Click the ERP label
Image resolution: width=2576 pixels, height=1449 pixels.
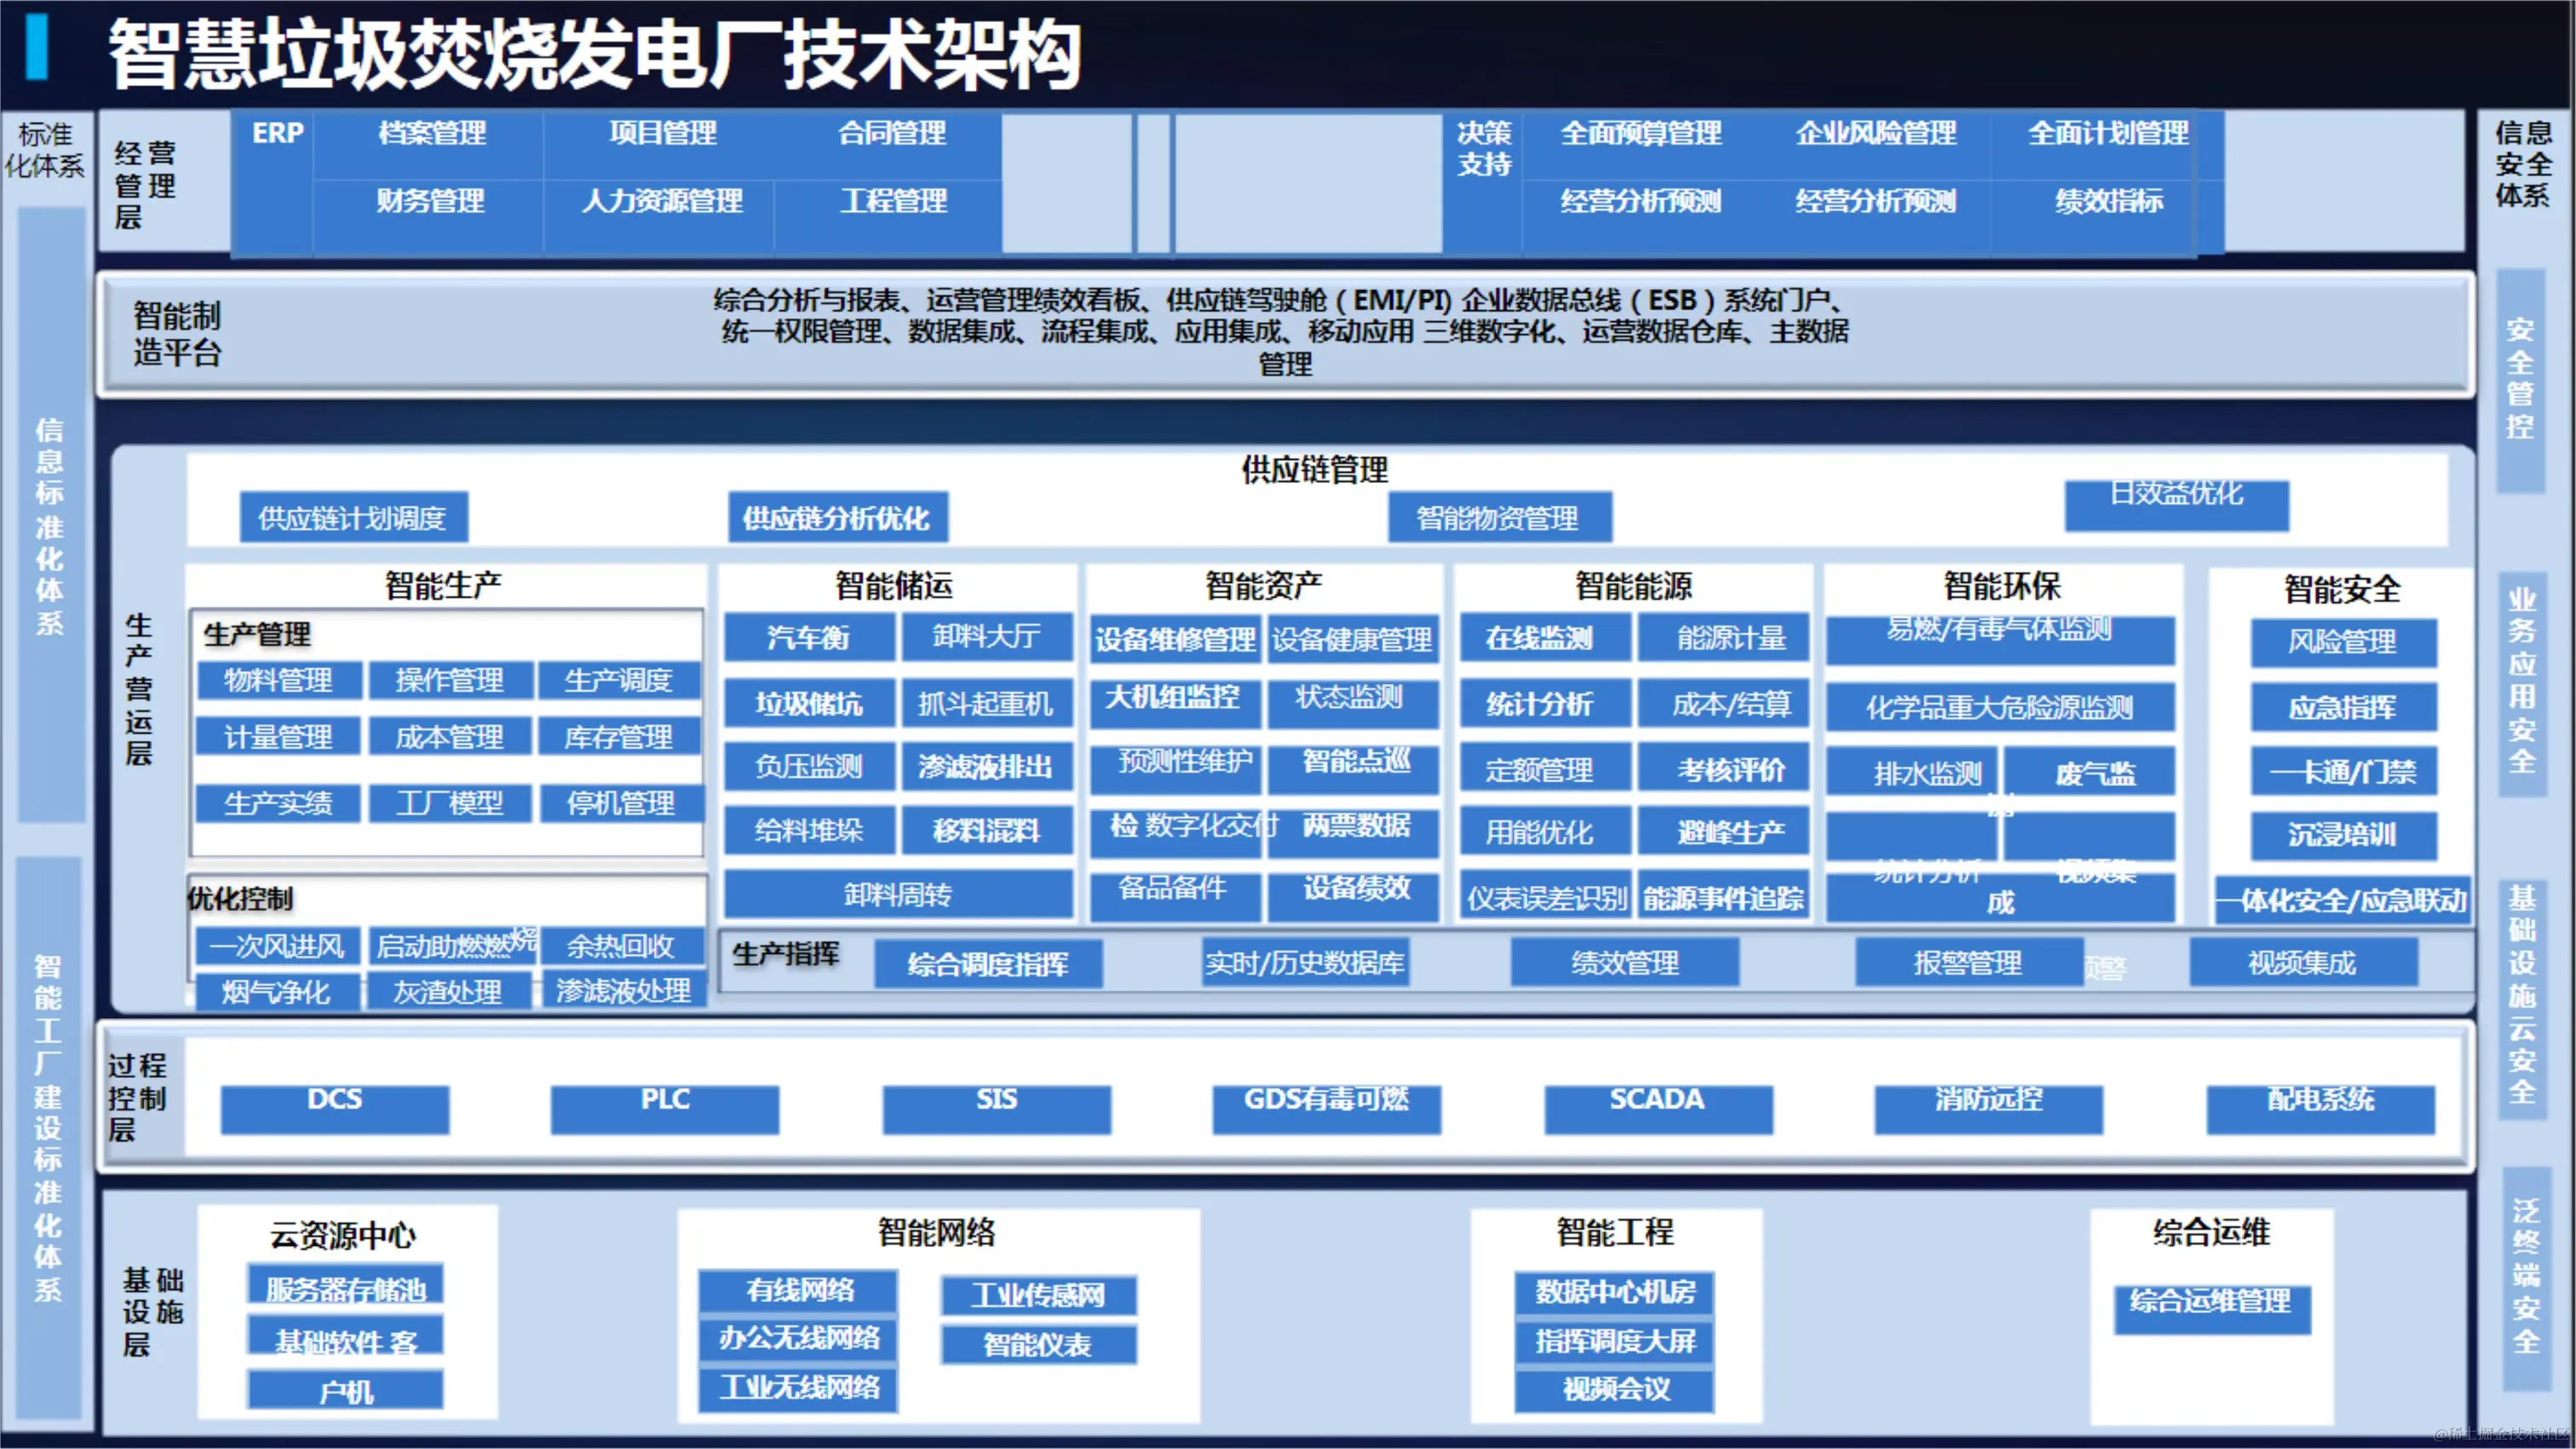[277, 134]
